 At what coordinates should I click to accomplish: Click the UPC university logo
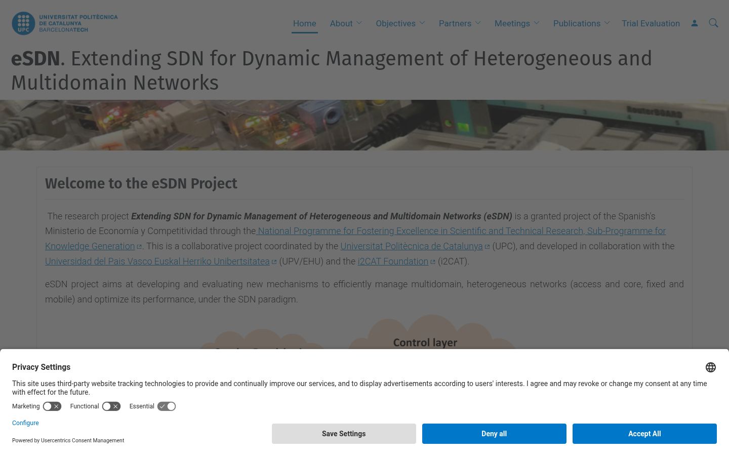pyautogui.click(x=65, y=23)
